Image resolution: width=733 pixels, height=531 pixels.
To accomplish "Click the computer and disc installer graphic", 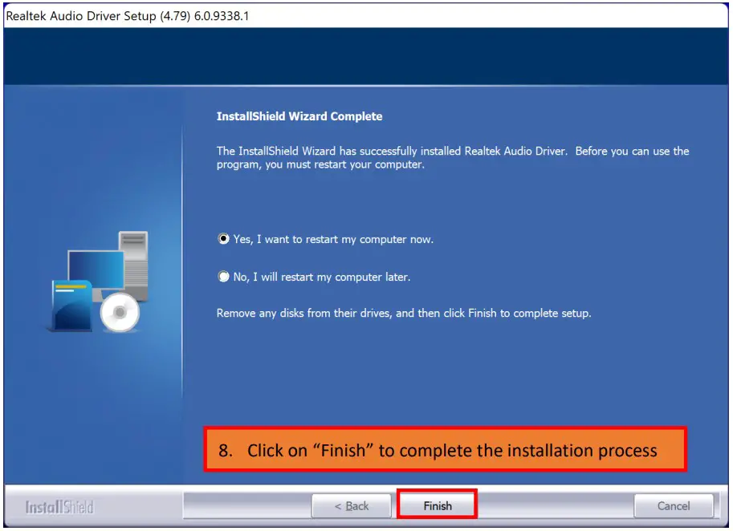I will [99, 282].
